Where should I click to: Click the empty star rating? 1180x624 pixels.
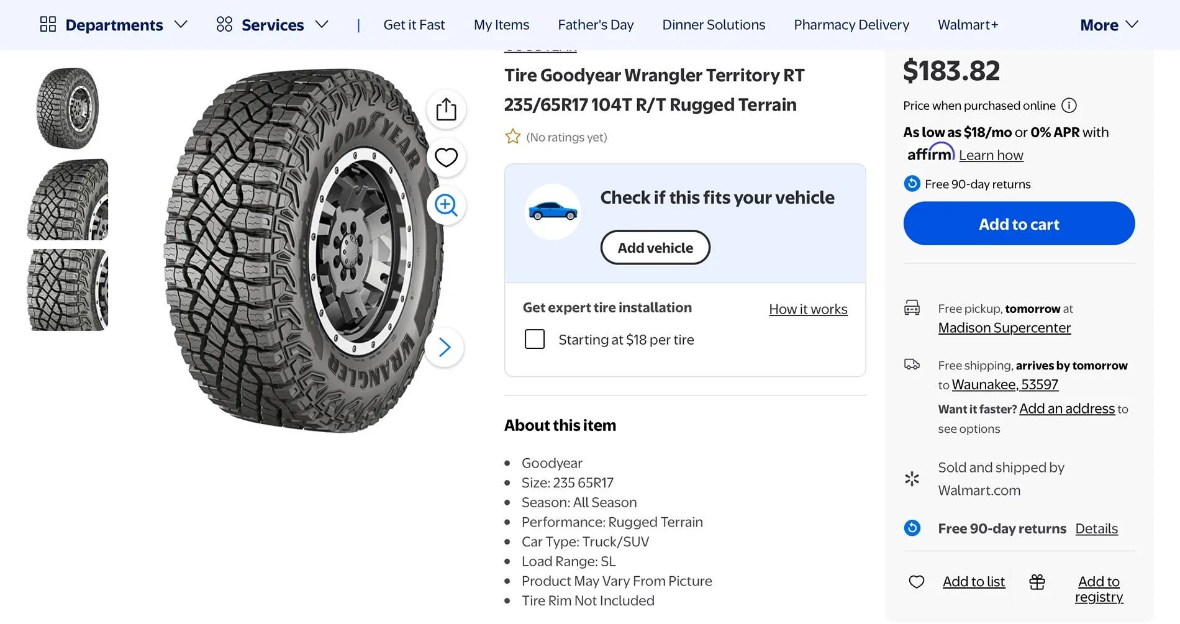(x=512, y=136)
